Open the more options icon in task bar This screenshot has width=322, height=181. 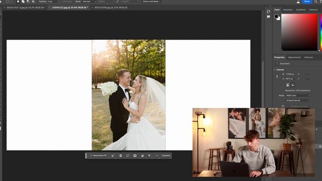tap(157, 156)
